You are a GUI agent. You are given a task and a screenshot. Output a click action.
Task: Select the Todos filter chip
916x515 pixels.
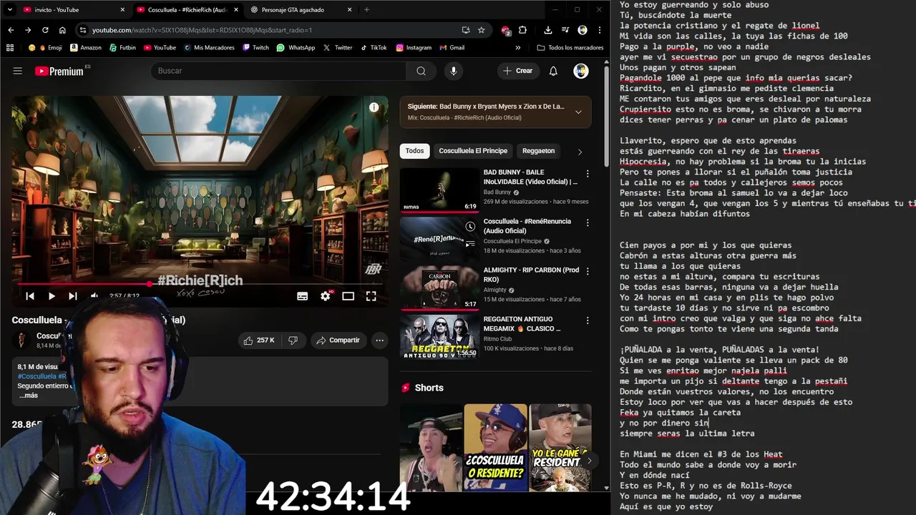414,151
